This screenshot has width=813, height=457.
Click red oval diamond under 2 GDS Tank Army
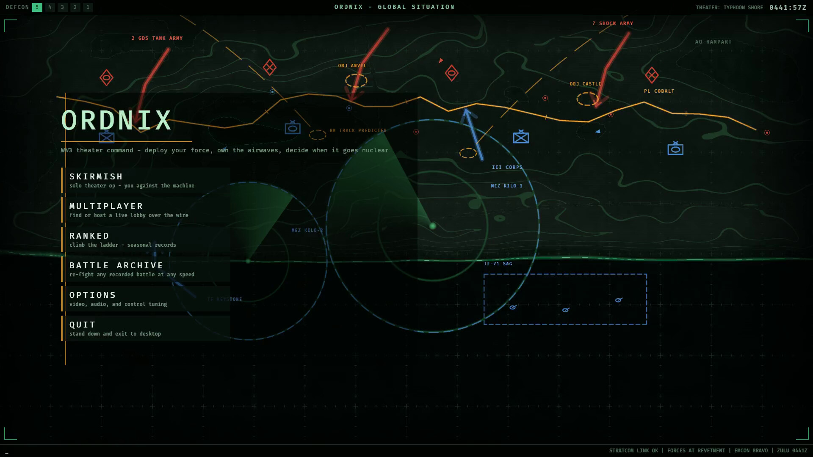click(x=106, y=77)
